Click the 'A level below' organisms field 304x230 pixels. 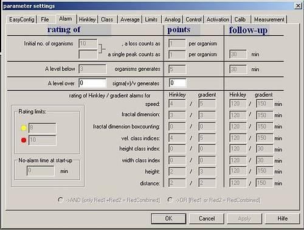92,69
